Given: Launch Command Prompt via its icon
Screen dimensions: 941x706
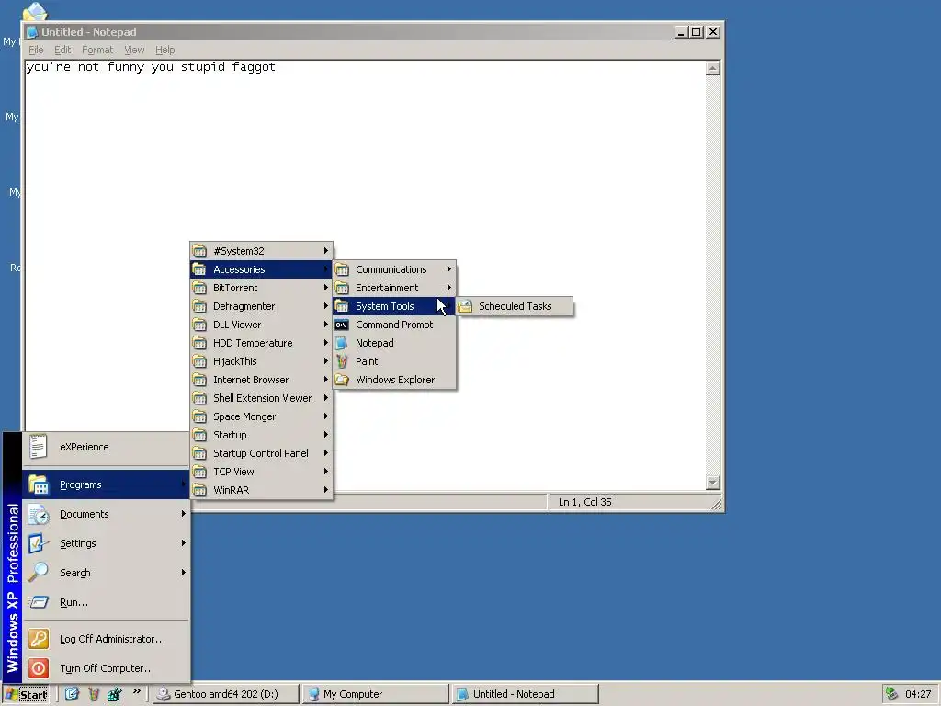Looking at the screenshot, I should pyautogui.click(x=342, y=325).
